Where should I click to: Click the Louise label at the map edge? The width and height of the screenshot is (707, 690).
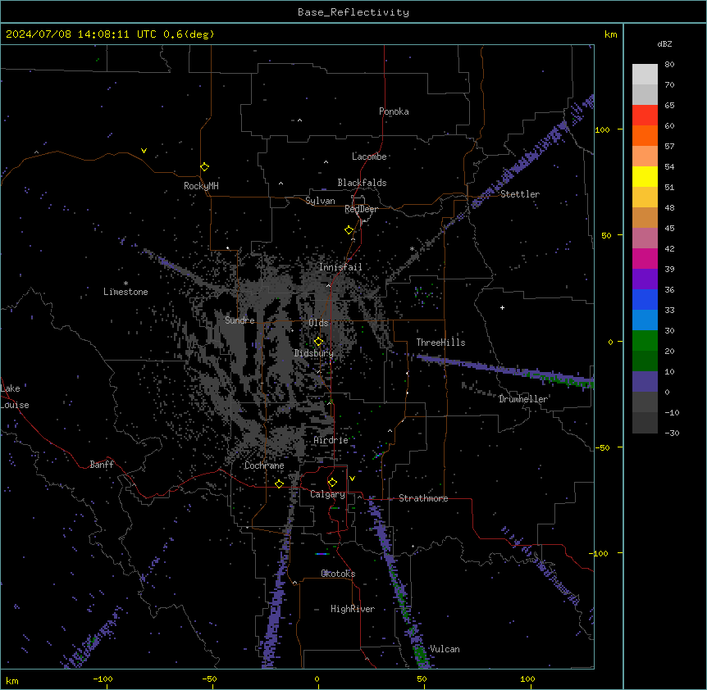pyautogui.click(x=15, y=405)
